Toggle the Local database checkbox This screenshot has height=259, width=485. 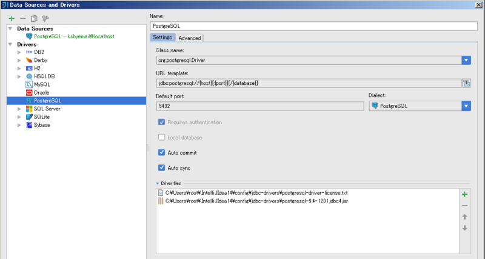coord(161,137)
